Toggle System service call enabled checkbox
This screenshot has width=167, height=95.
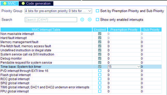[100, 54]
